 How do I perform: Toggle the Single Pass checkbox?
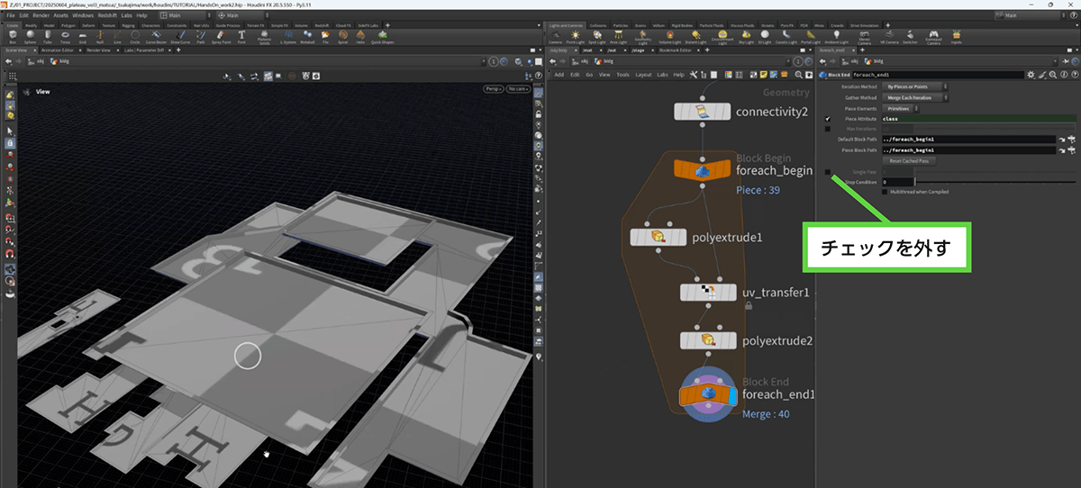(828, 171)
